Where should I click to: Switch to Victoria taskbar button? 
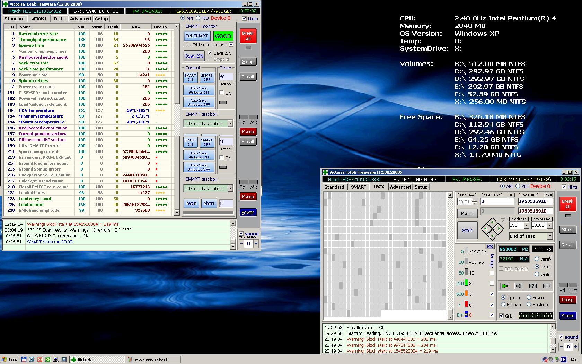(97, 359)
